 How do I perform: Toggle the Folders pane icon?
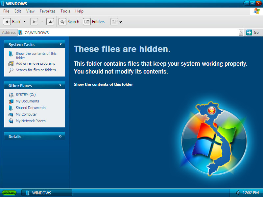click(87, 22)
